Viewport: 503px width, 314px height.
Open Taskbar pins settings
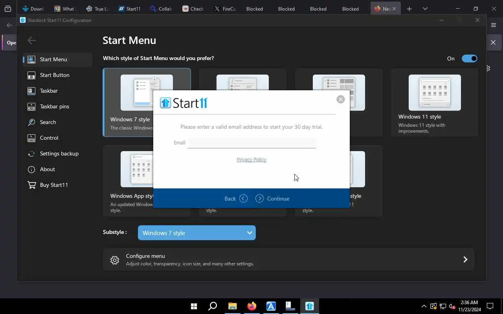57,106
